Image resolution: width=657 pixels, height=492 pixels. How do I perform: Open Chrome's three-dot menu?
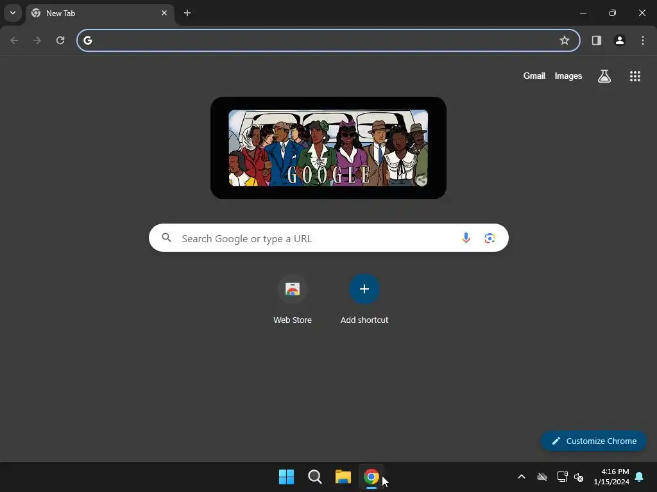(x=643, y=40)
